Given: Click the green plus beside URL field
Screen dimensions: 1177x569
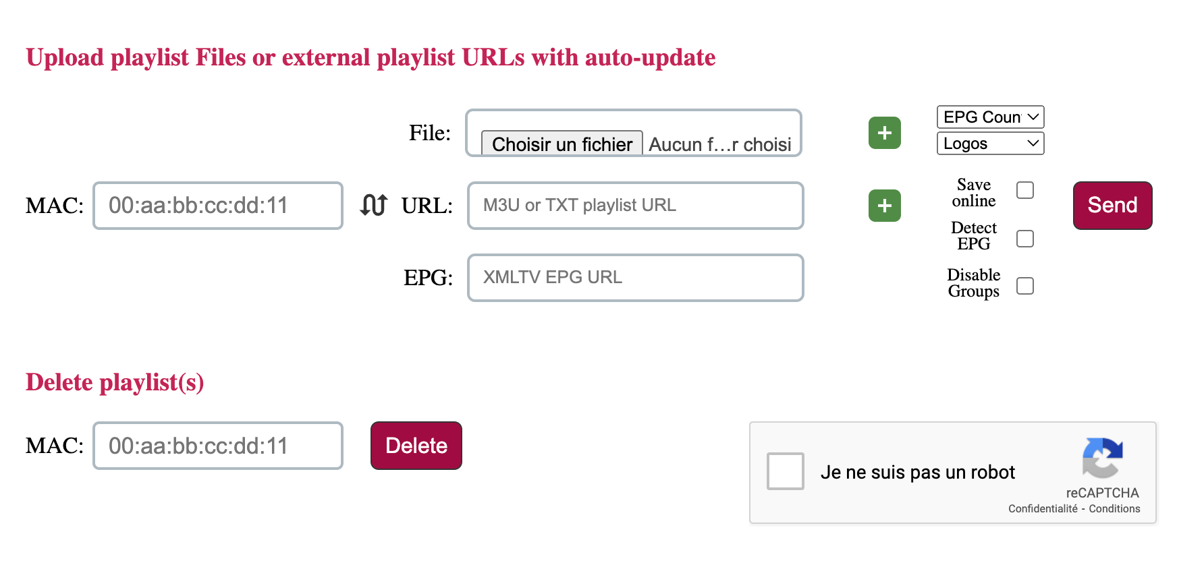Looking at the screenshot, I should click(x=884, y=206).
